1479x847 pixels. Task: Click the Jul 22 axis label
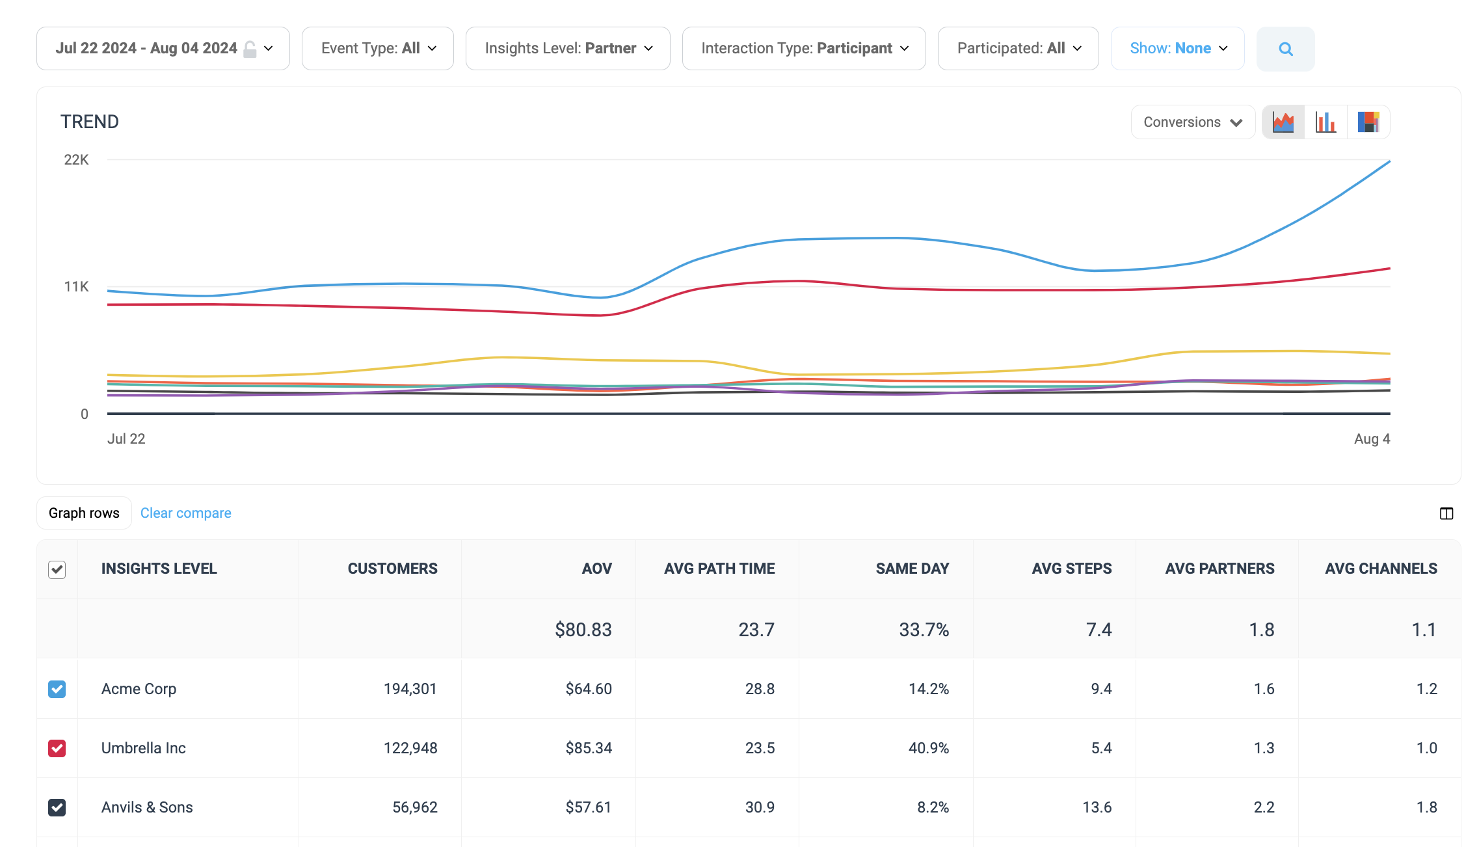coord(126,439)
